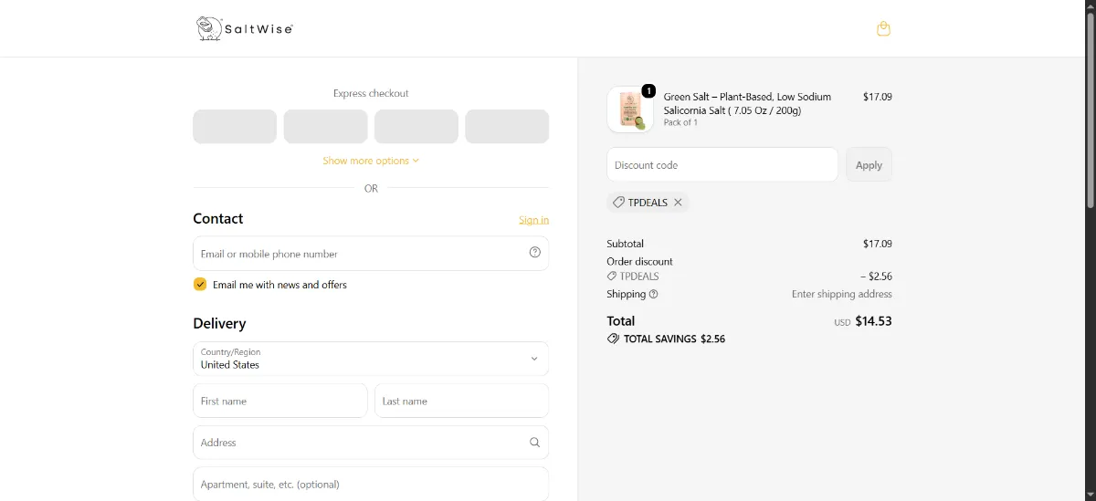
Task: Open the Country/Region dropdown
Action: 371,359
